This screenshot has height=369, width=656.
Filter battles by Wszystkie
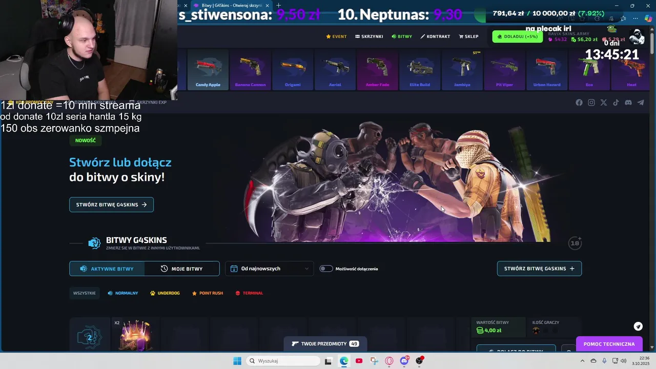pyautogui.click(x=85, y=293)
